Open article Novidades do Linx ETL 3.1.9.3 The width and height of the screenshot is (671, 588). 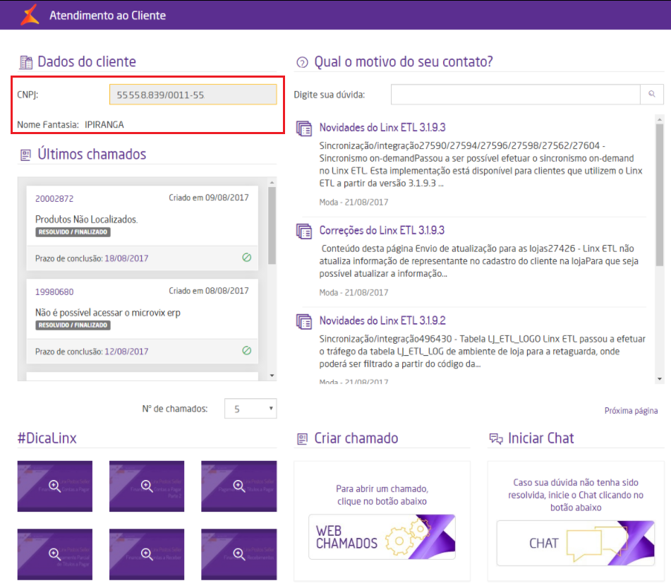(x=382, y=127)
